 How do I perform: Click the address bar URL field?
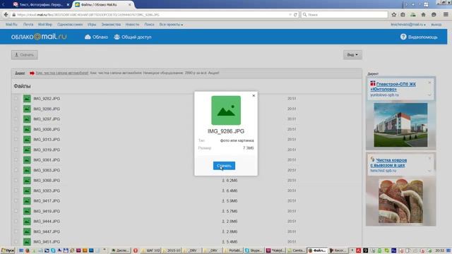[x=150, y=15]
